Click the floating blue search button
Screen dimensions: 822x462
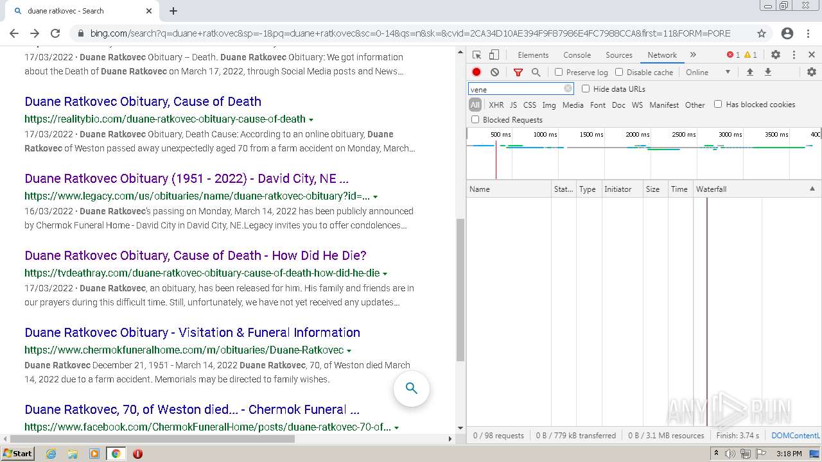click(x=412, y=388)
